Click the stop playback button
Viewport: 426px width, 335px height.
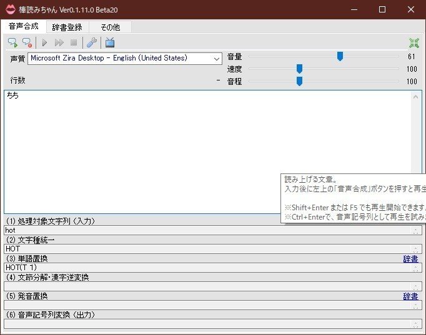pos(74,42)
